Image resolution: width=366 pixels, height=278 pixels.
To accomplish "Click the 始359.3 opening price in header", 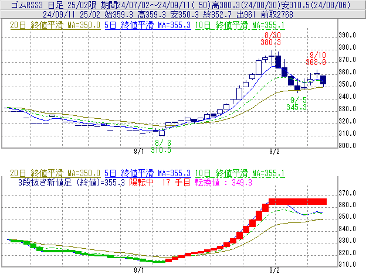I will [x=119, y=15].
